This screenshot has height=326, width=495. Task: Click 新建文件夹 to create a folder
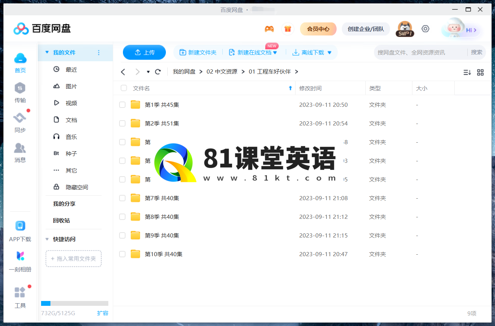point(198,52)
